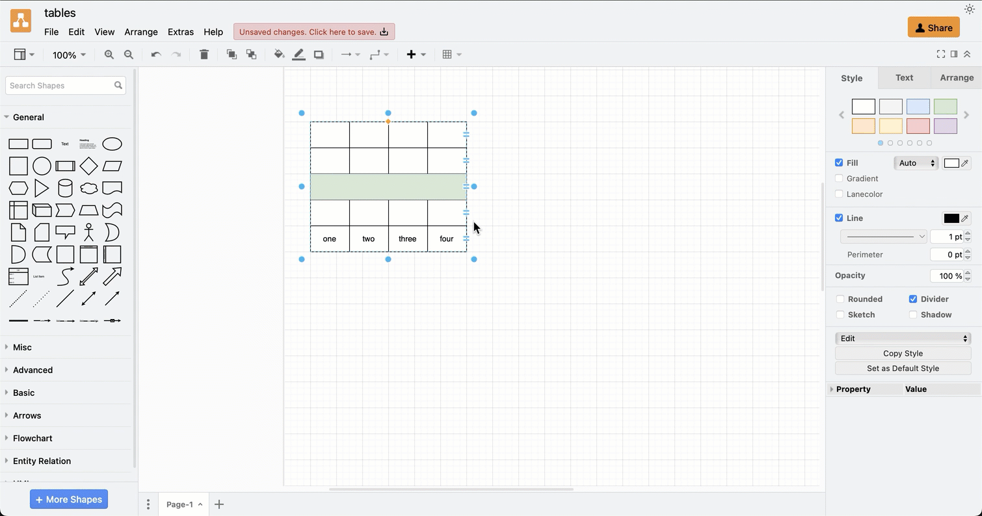
Task: Open the Fill Color tool
Action: pyautogui.click(x=279, y=55)
